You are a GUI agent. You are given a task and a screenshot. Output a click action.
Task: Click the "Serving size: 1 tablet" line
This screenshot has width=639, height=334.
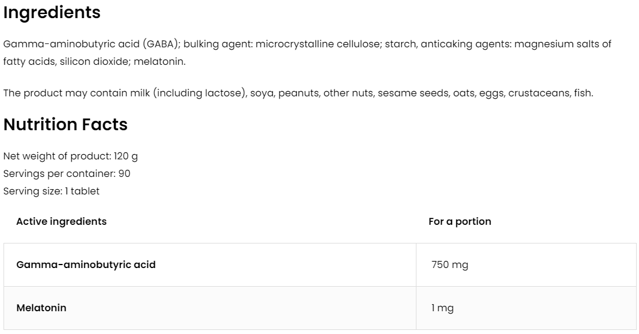click(51, 192)
